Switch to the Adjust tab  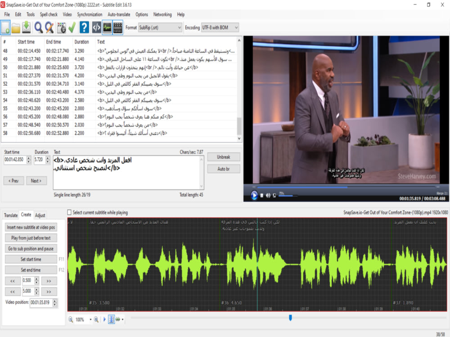coord(40,215)
